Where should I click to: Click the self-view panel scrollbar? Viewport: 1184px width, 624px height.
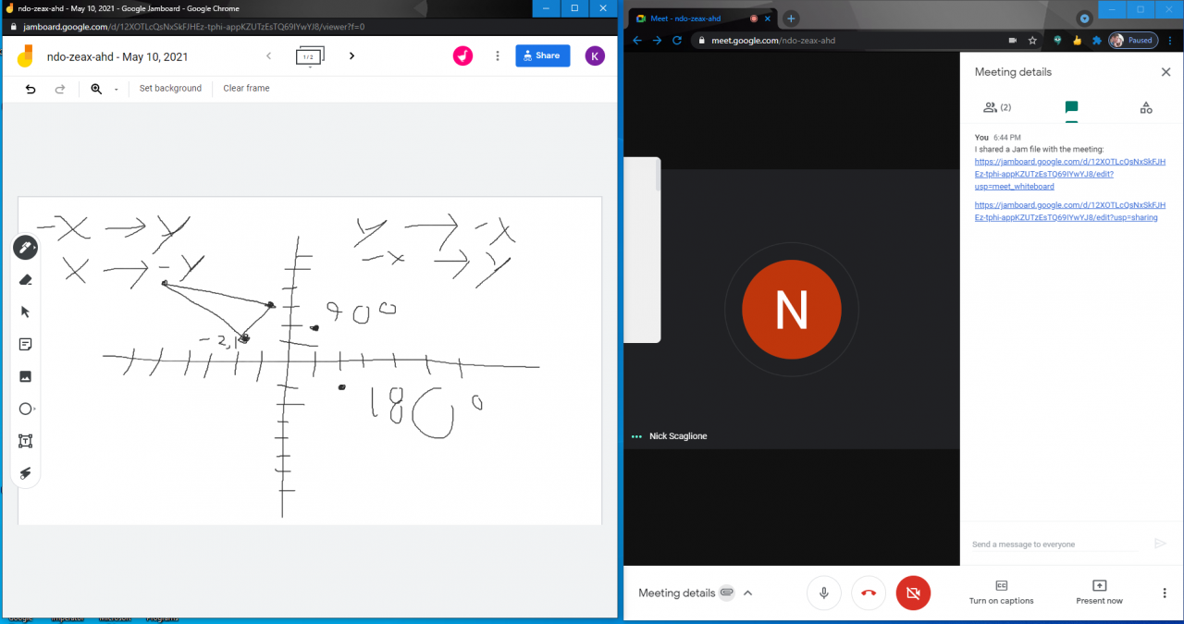[x=658, y=176]
